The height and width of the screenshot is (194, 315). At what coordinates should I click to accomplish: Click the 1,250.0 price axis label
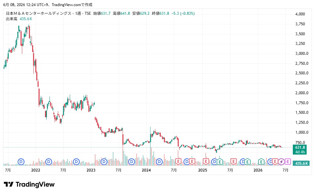[x=302, y=122]
